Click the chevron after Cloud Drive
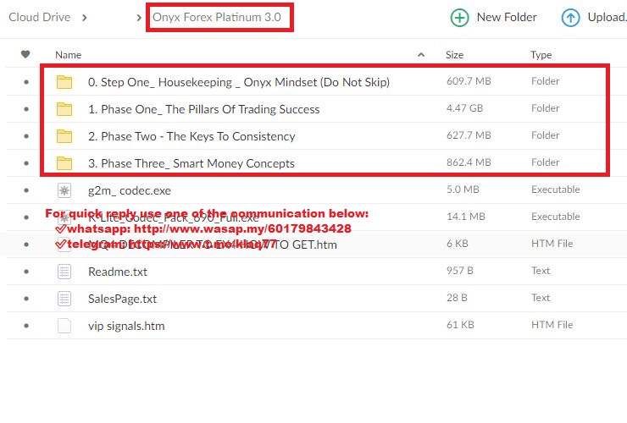Screen dimensions: 627x423 [x=85, y=18]
